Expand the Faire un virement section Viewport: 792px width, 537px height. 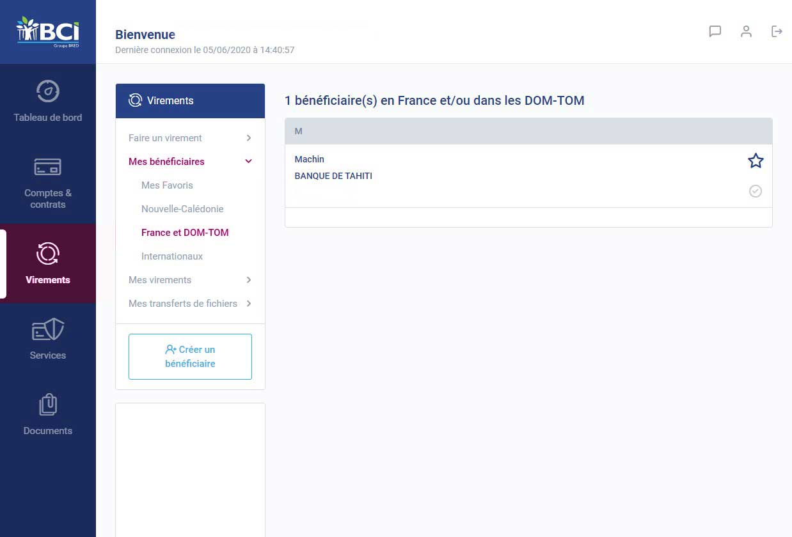click(x=190, y=138)
